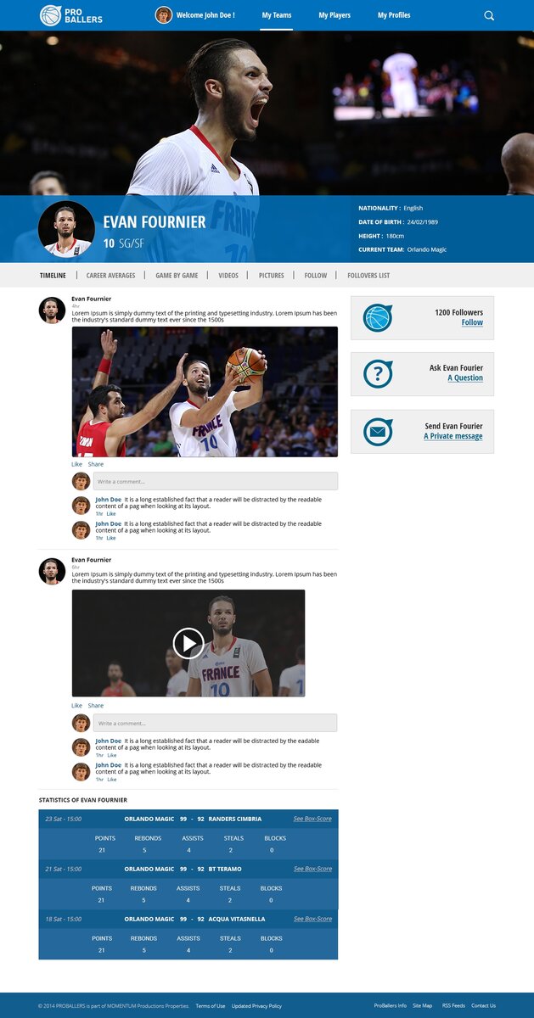Switch to Career Averages tab
This screenshot has width=534, height=1018.
point(110,276)
